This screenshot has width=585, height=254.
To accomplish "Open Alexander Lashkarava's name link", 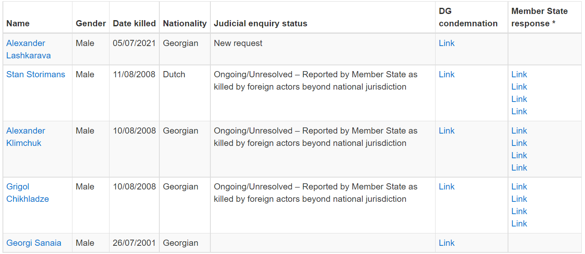I will pos(28,49).
